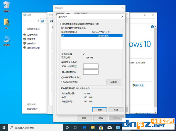Click the System window scrollbar up arrow

coord(155,27)
